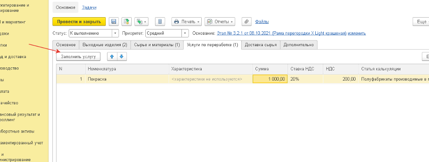Select the top Основное navigation item
429x162 pixels.
click(x=65, y=7)
